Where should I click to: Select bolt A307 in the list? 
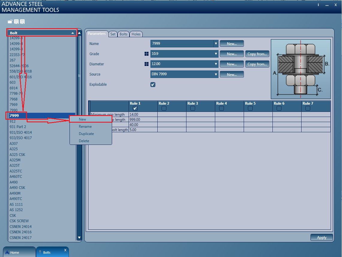pos(42,144)
